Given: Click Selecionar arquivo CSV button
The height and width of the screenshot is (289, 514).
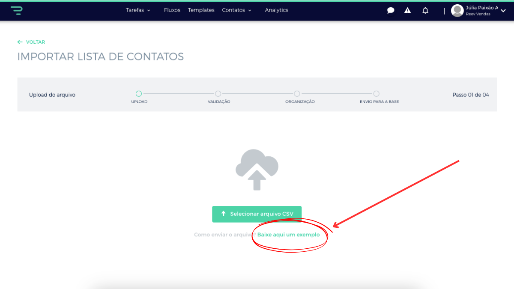Looking at the screenshot, I should (257, 214).
